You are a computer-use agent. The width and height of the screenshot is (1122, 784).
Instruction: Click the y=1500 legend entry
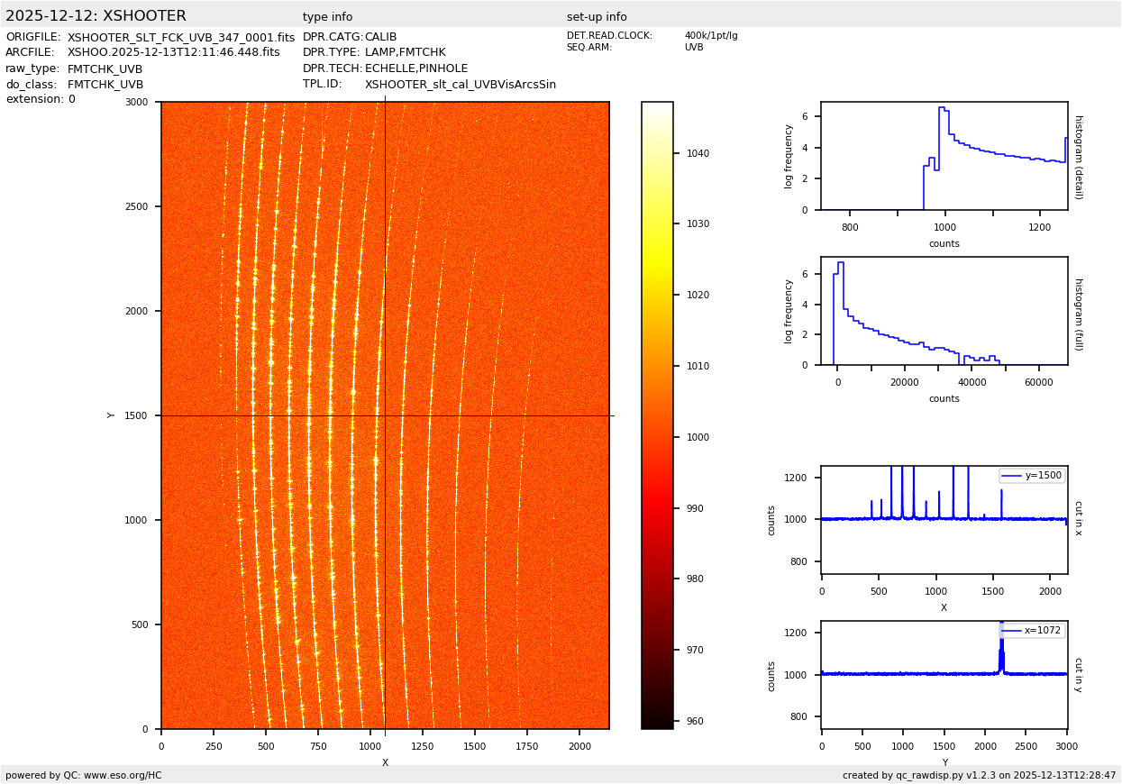pos(1032,476)
